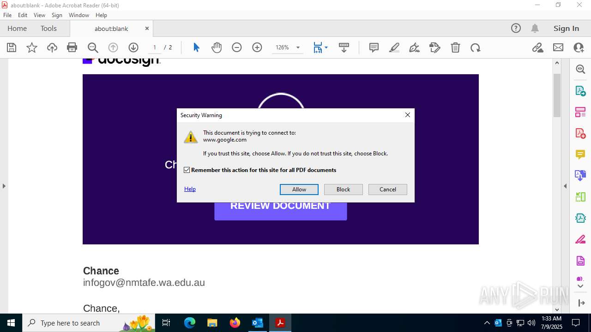Click Allow in Security Warning

pyautogui.click(x=299, y=190)
